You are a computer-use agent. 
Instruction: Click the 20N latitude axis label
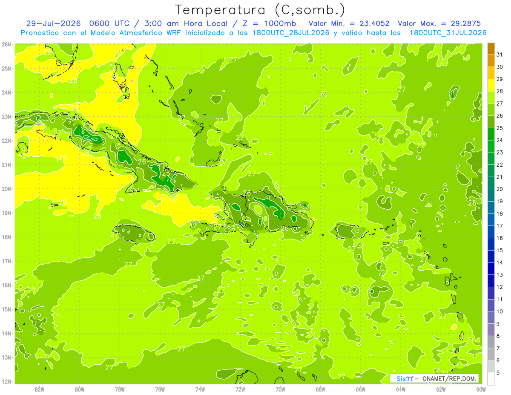click(x=6, y=189)
